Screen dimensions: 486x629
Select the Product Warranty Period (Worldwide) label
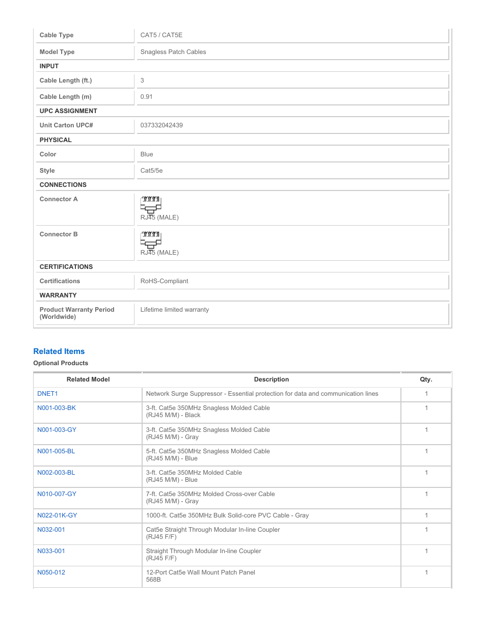[x=77, y=313]
